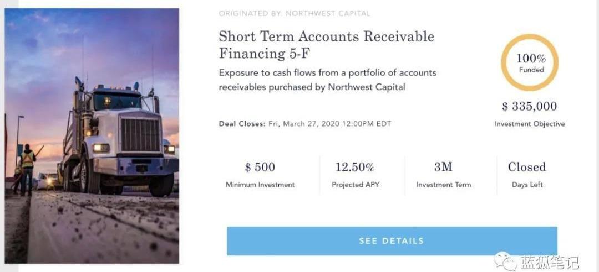Select the 12.50% Projected APY figure
The height and width of the screenshot is (272, 599).
pyautogui.click(x=355, y=167)
